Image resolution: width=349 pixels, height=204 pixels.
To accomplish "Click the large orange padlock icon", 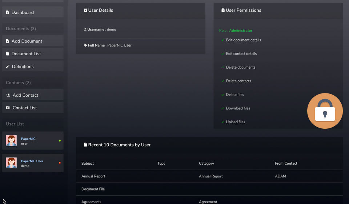I will pyautogui.click(x=325, y=111).
